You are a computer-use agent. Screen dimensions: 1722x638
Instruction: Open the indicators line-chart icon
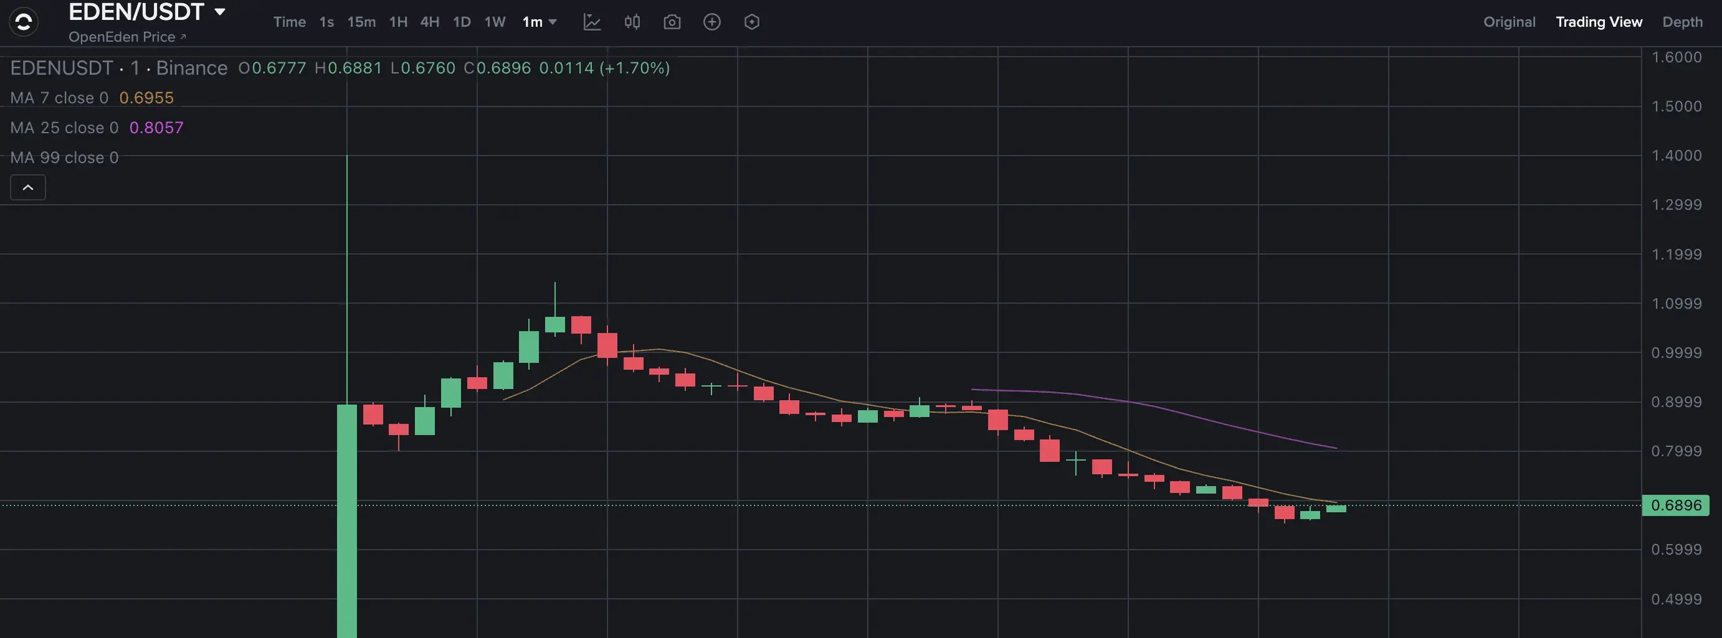click(x=592, y=22)
